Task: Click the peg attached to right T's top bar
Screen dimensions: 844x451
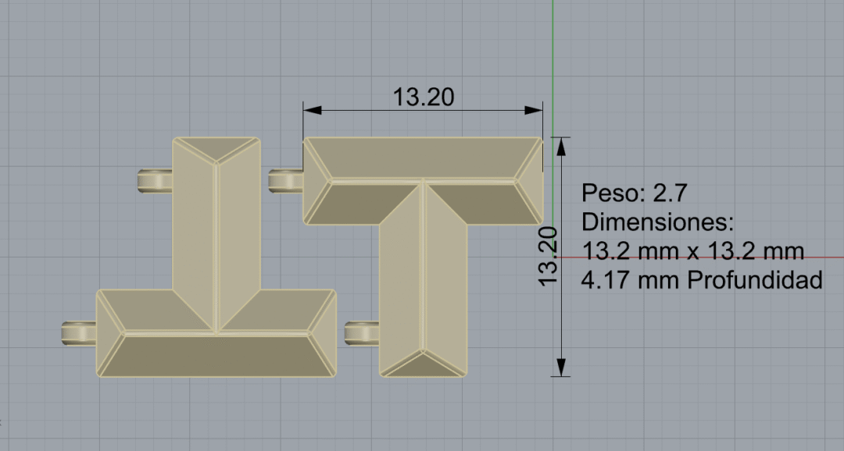Action: point(284,181)
